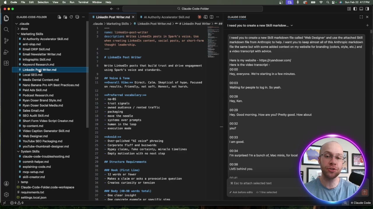Open editor more actions ellipsis
The height and width of the screenshot is (209, 373).
217,17
